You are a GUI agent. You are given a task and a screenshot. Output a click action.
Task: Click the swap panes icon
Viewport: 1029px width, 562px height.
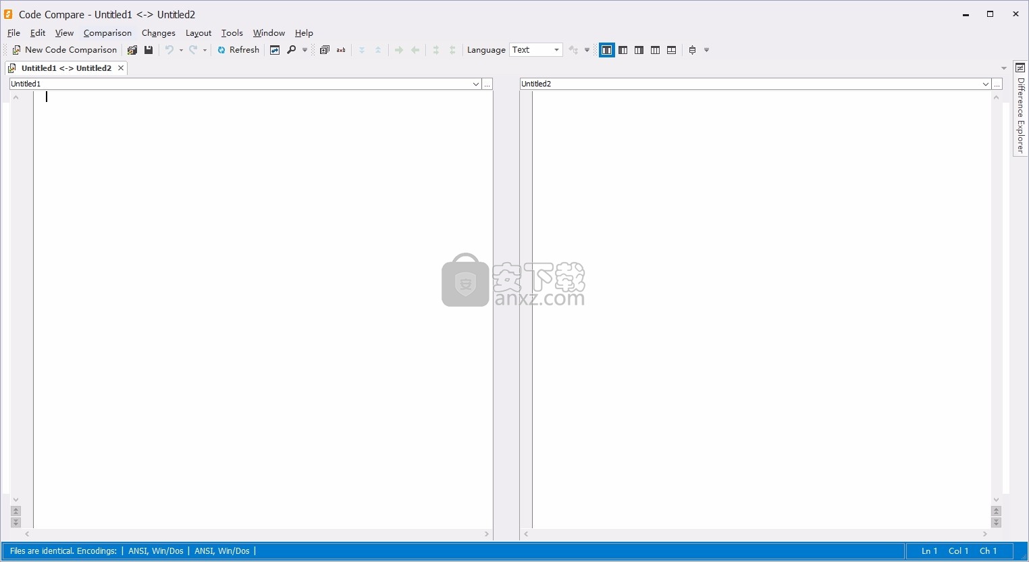coord(275,50)
